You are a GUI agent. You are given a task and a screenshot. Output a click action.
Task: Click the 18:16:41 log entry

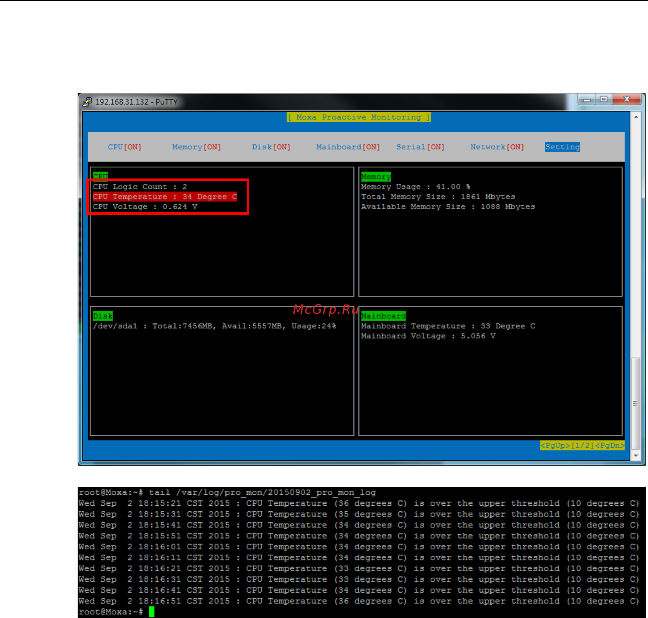[x=359, y=590]
